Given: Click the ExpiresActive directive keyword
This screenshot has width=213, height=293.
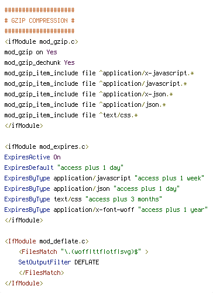Looking at the screenshot, I should point(28,157).
